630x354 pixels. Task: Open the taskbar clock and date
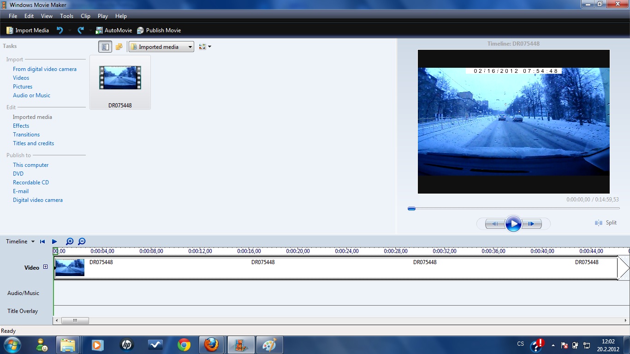click(x=608, y=345)
